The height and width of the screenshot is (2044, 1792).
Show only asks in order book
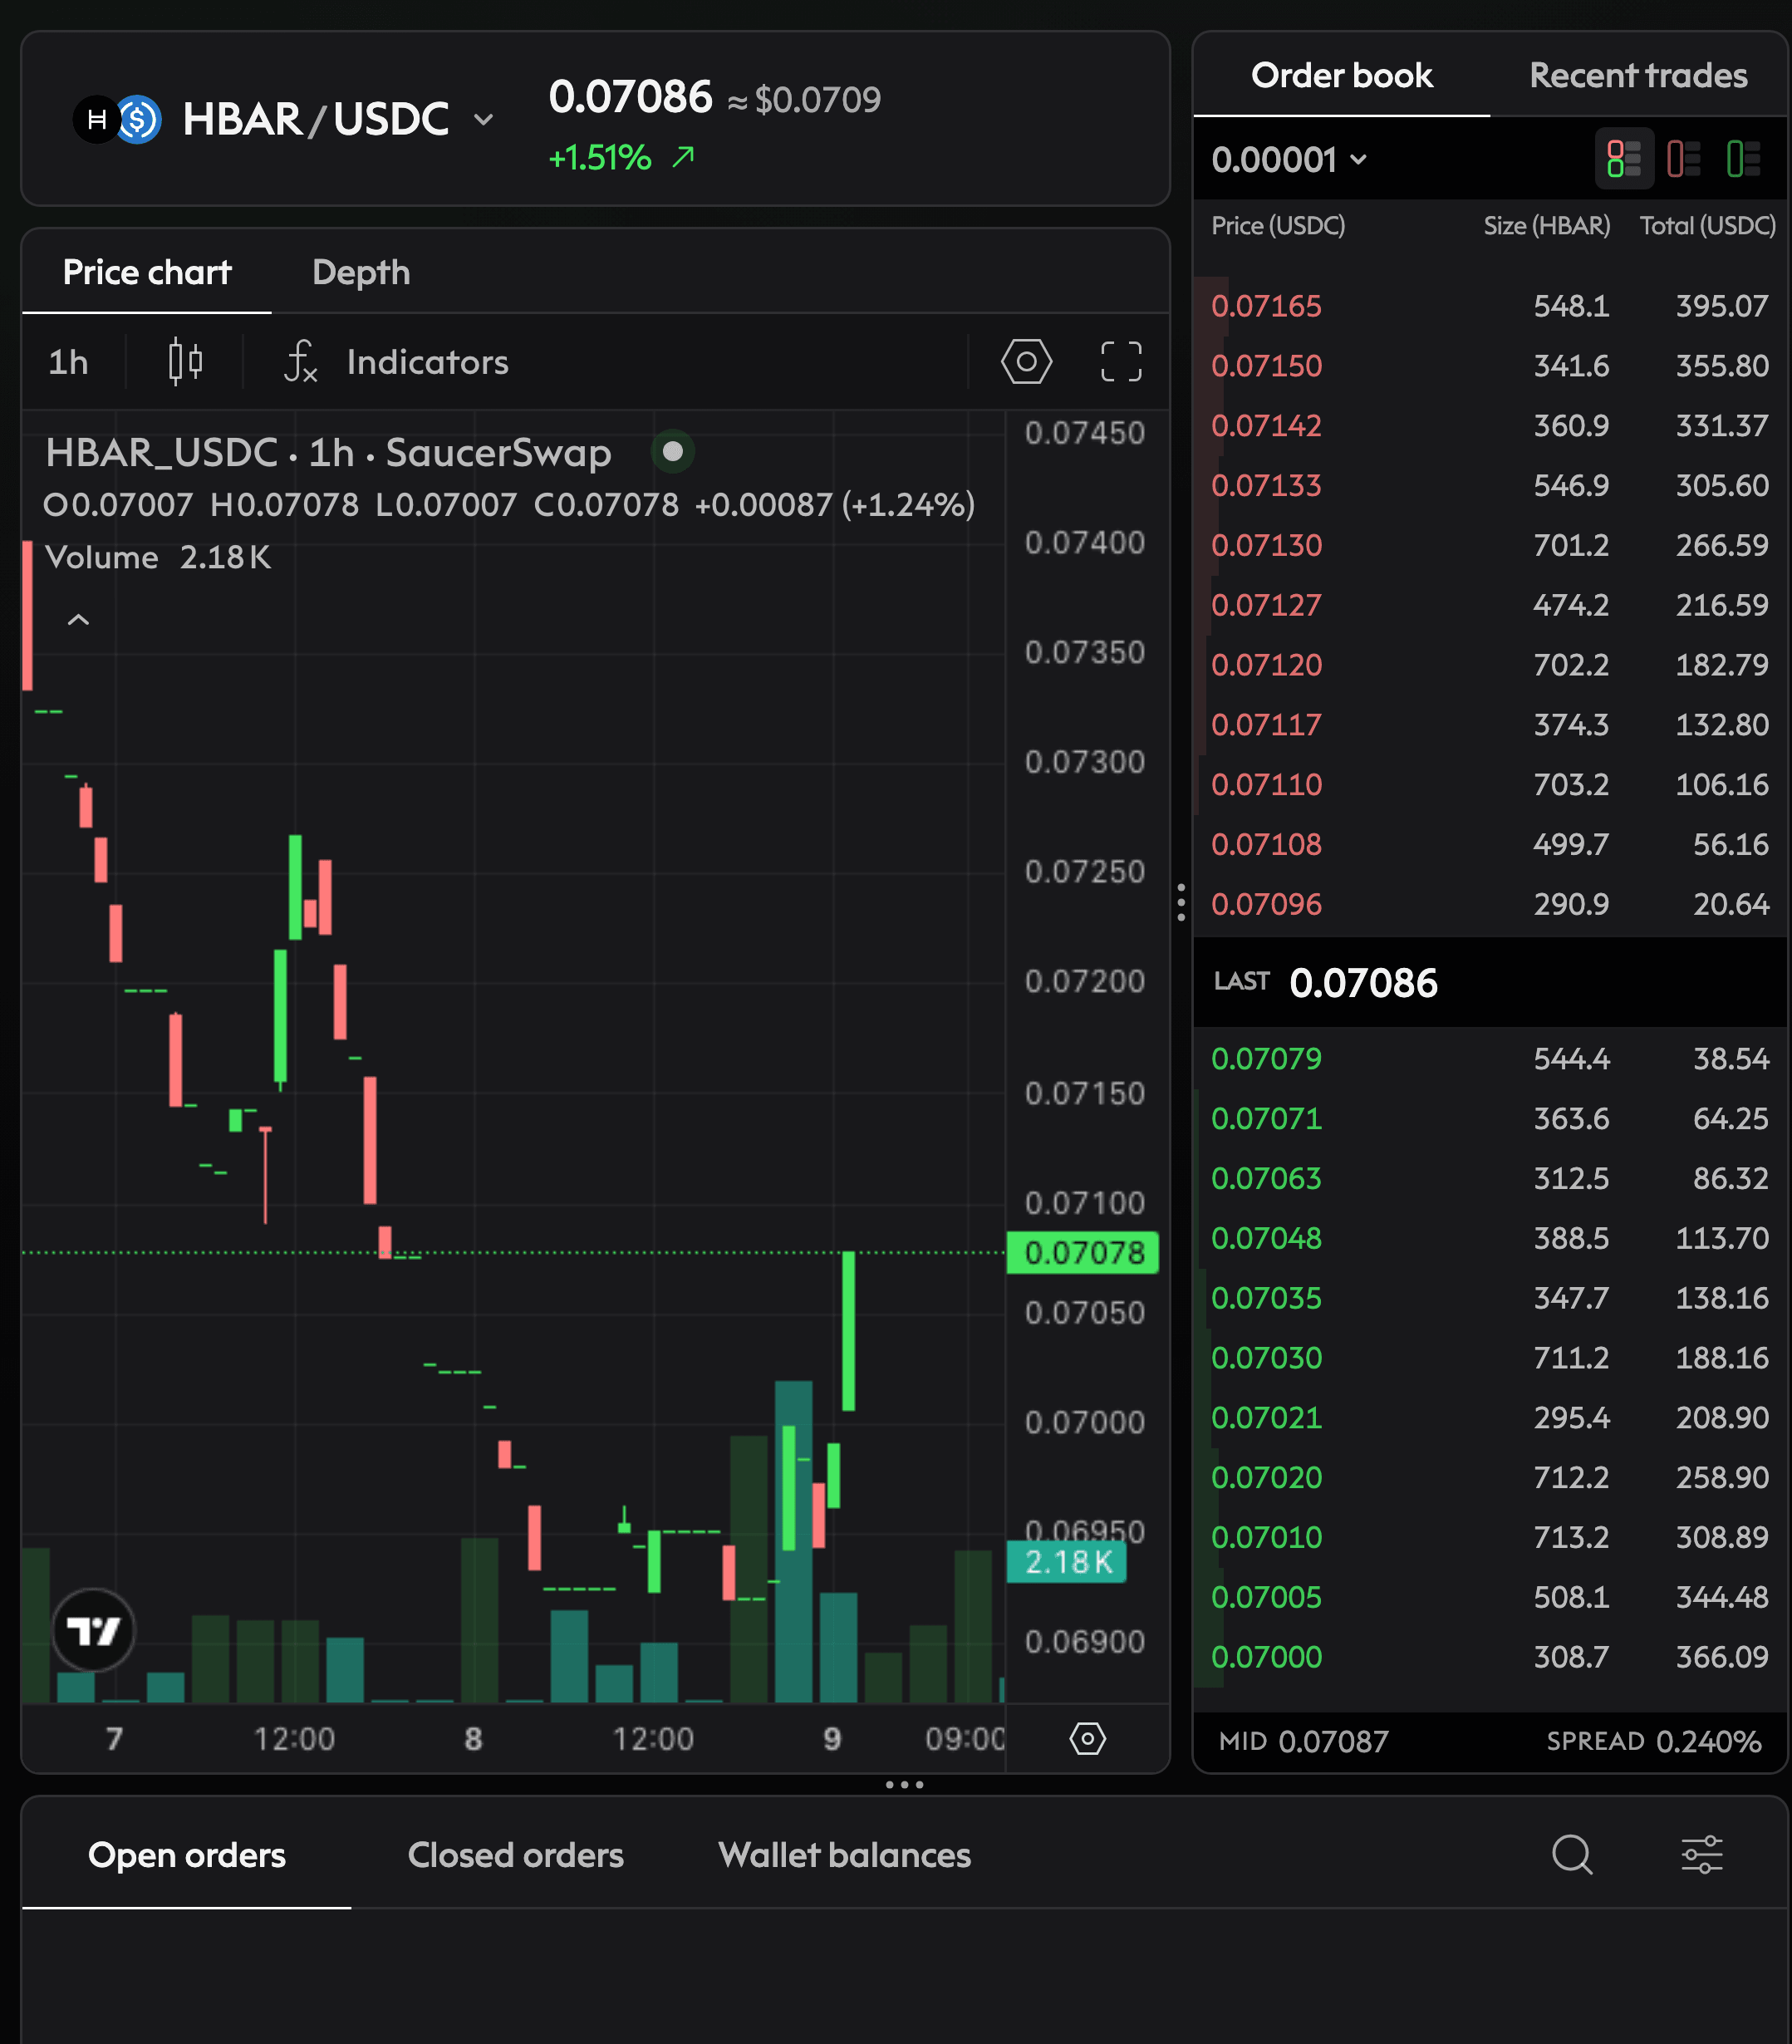[1684, 159]
